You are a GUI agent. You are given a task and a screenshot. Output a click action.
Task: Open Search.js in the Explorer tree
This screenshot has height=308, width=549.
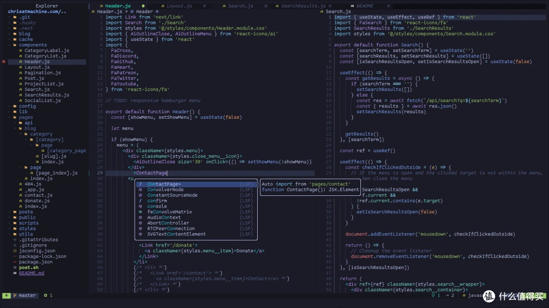37,89
